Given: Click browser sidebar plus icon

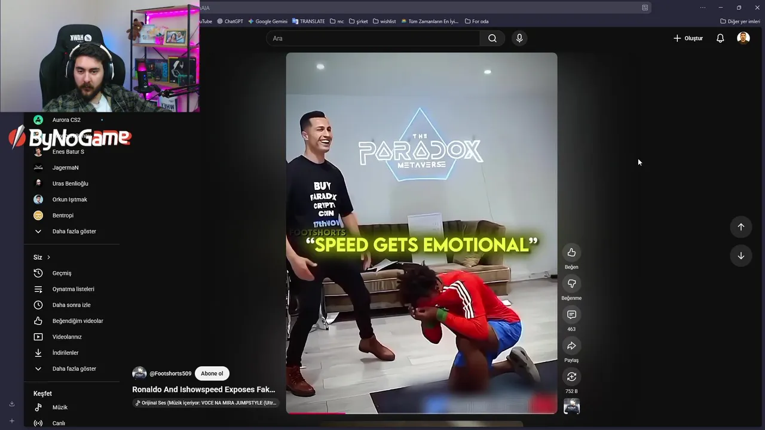Looking at the screenshot, I should tap(11, 421).
